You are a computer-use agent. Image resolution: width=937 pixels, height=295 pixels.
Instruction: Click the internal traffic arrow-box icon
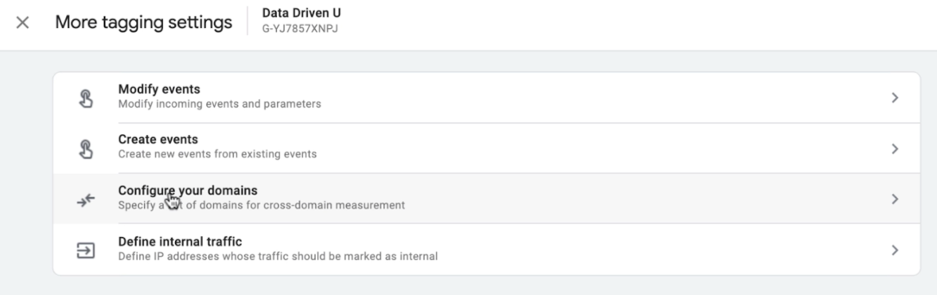[86, 251]
